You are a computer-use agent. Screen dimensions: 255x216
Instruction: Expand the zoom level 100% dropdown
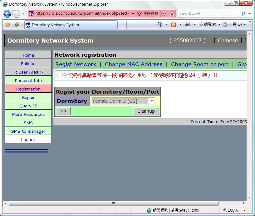[x=244, y=210]
